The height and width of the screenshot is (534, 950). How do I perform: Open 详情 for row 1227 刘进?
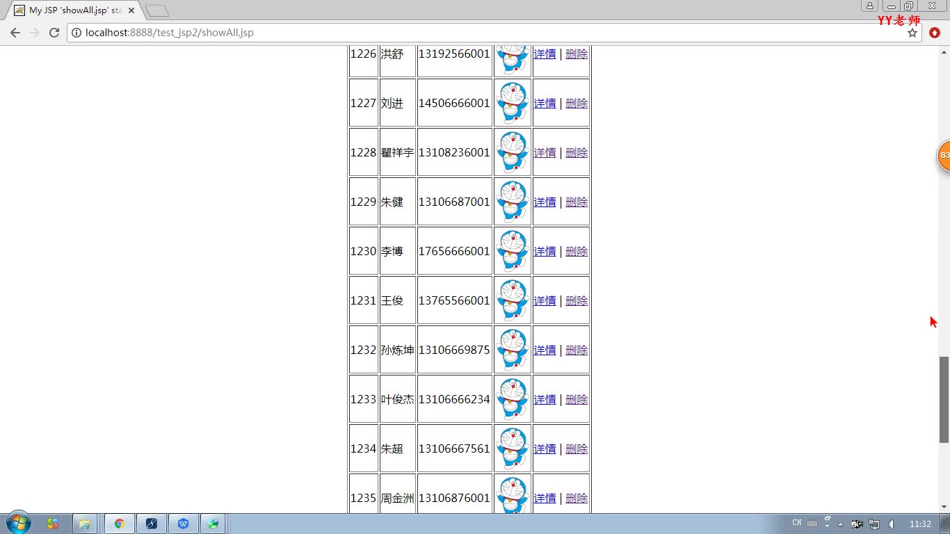point(545,103)
